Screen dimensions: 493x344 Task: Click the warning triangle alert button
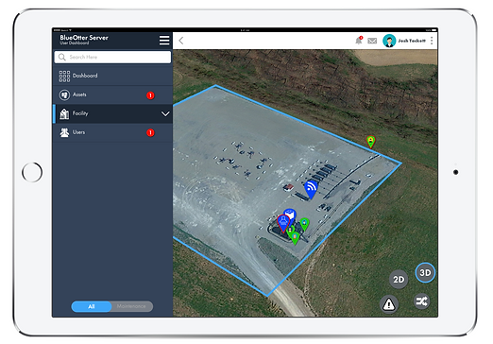tap(389, 304)
